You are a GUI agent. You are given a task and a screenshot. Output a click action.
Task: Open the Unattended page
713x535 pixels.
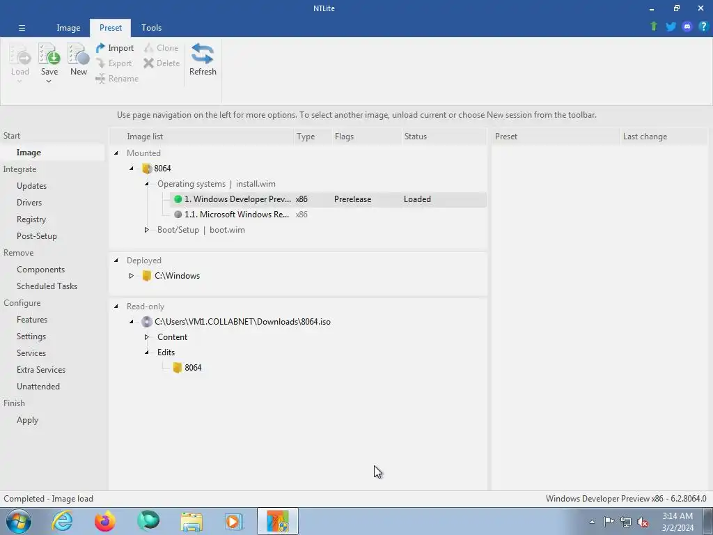(38, 386)
